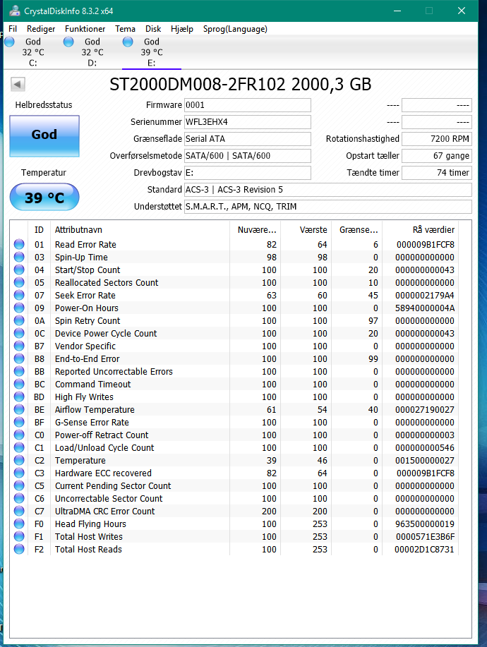The width and height of the screenshot is (487, 647).
Task: Click the Firmware field showing 0001
Action: (248, 105)
